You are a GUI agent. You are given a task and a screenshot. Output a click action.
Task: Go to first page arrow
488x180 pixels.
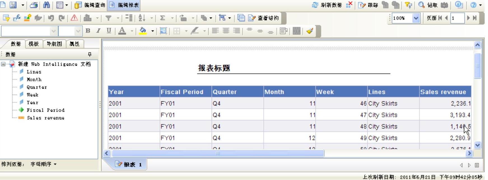pos(440,18)
